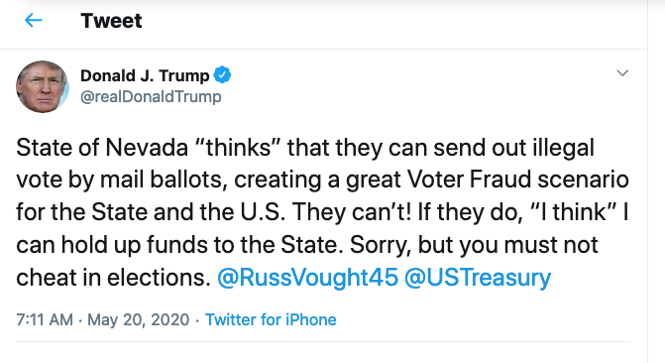Image resolution: width=665 pixels, height=363 pixels.
Task: Click the text cheat in elections
Action: point(113,278)
